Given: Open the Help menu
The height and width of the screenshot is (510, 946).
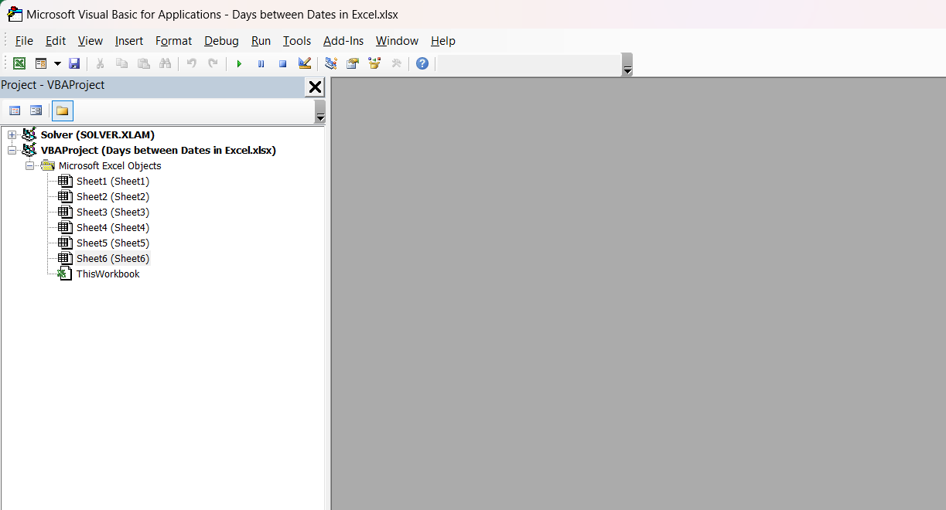Looking at the screenshot, I should [443, 41].
